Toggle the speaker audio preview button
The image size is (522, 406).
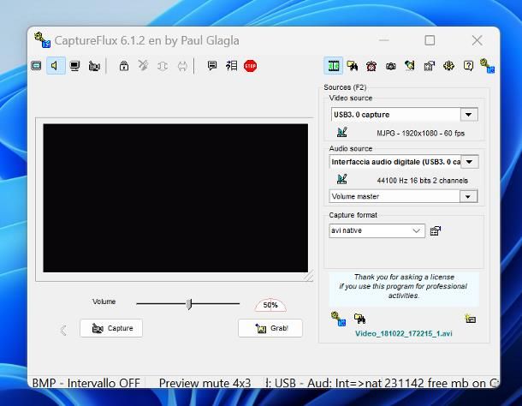tap(56, 66)
